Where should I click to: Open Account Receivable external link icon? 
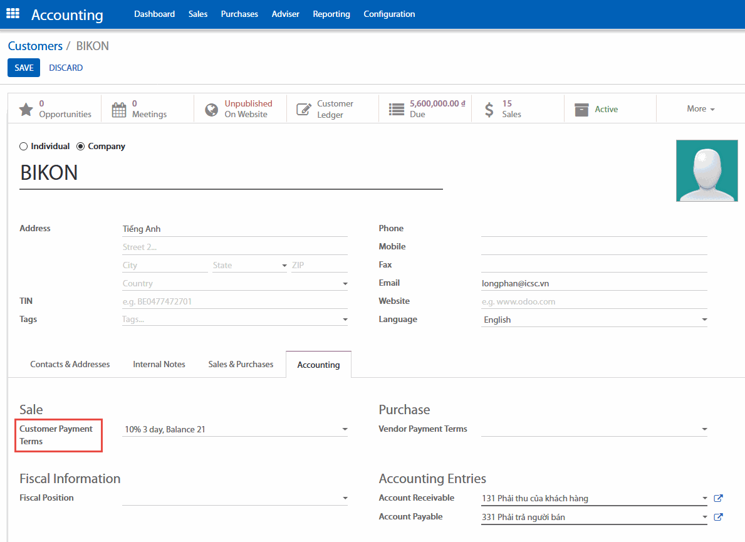coord(719,499)
